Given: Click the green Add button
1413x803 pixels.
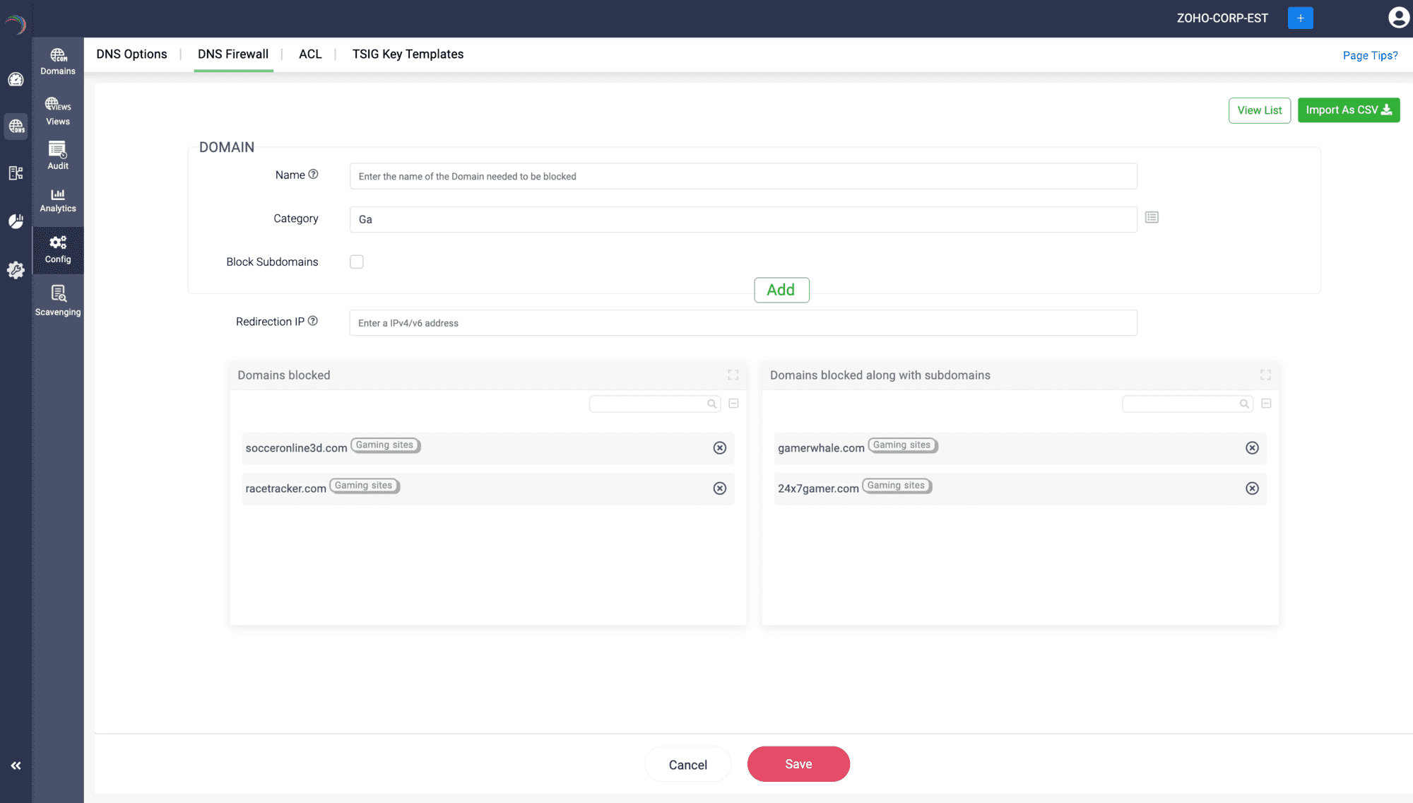Looking at the screenshot, I should coord(781,290).
